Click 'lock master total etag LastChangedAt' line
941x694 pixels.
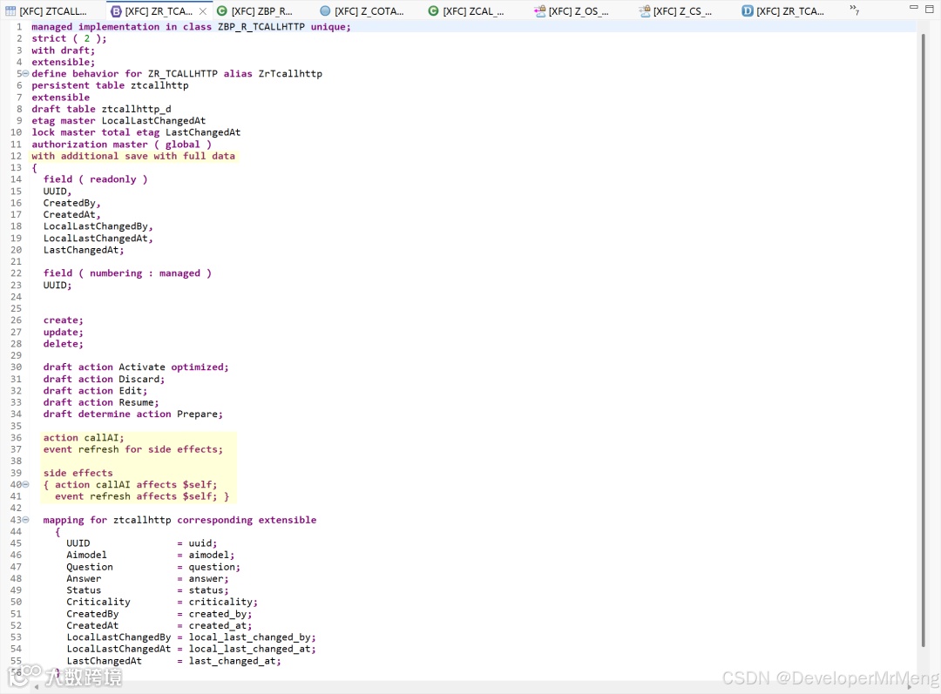[136, 132]
